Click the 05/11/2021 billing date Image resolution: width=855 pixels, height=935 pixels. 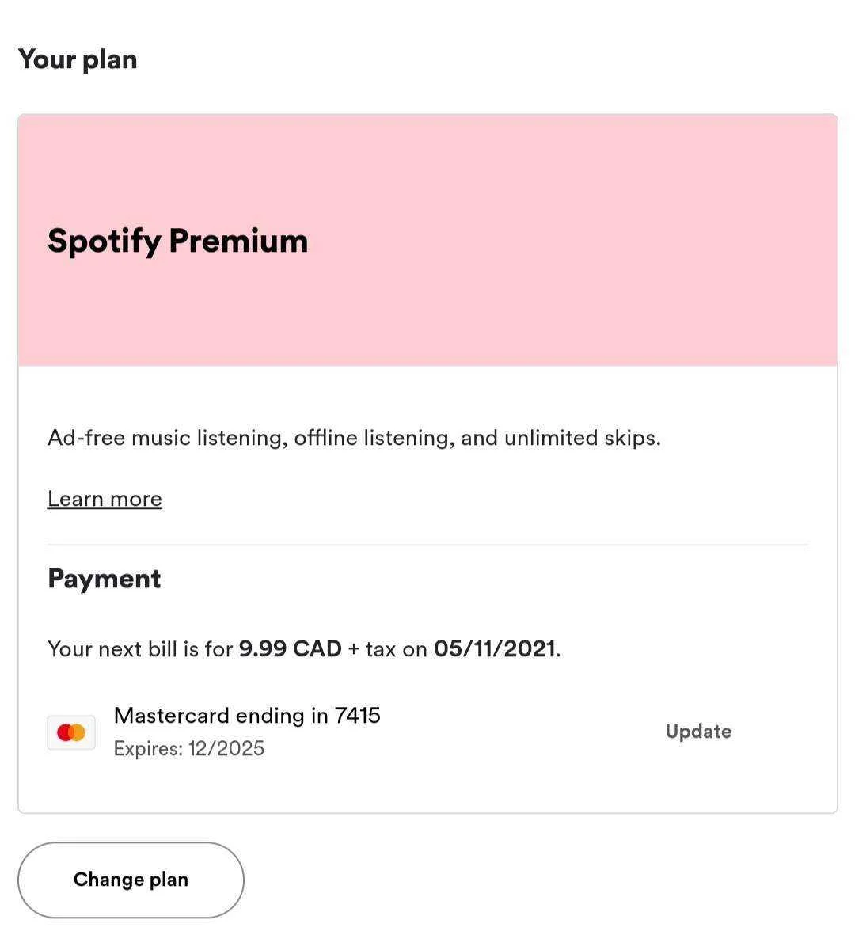coord(494,648)
